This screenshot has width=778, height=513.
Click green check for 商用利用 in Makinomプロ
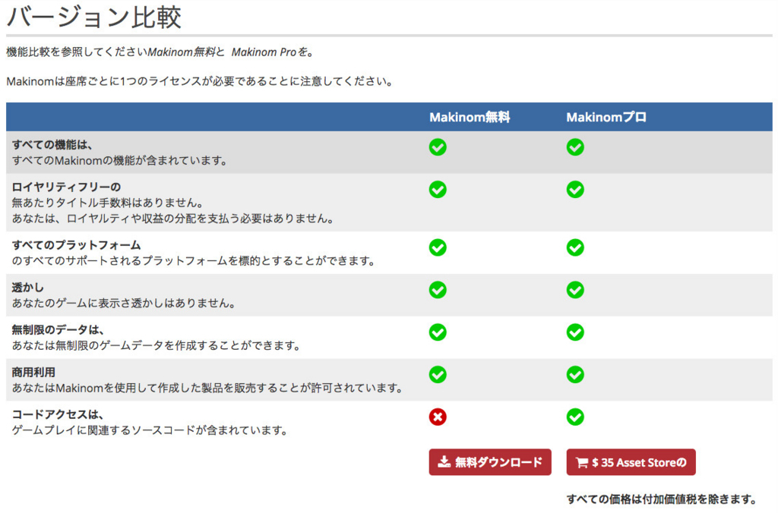coord(575,375)
